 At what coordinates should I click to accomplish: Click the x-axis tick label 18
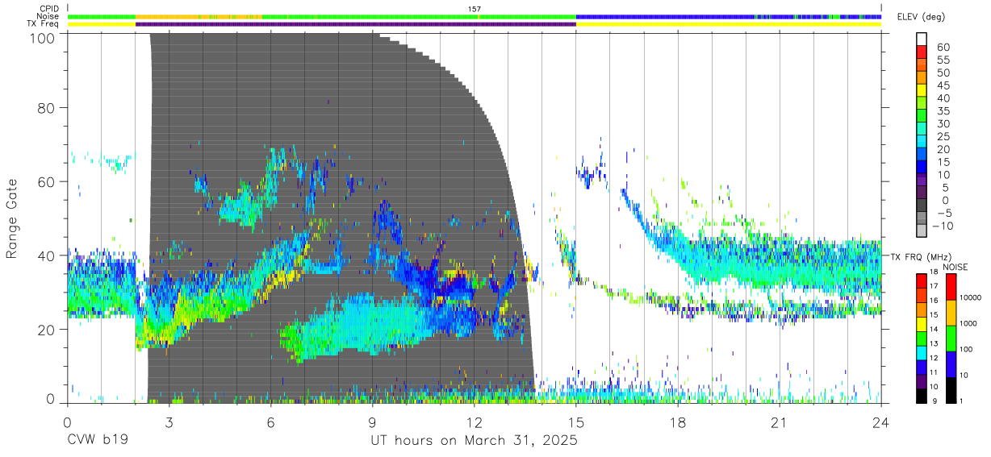point(678,423)
